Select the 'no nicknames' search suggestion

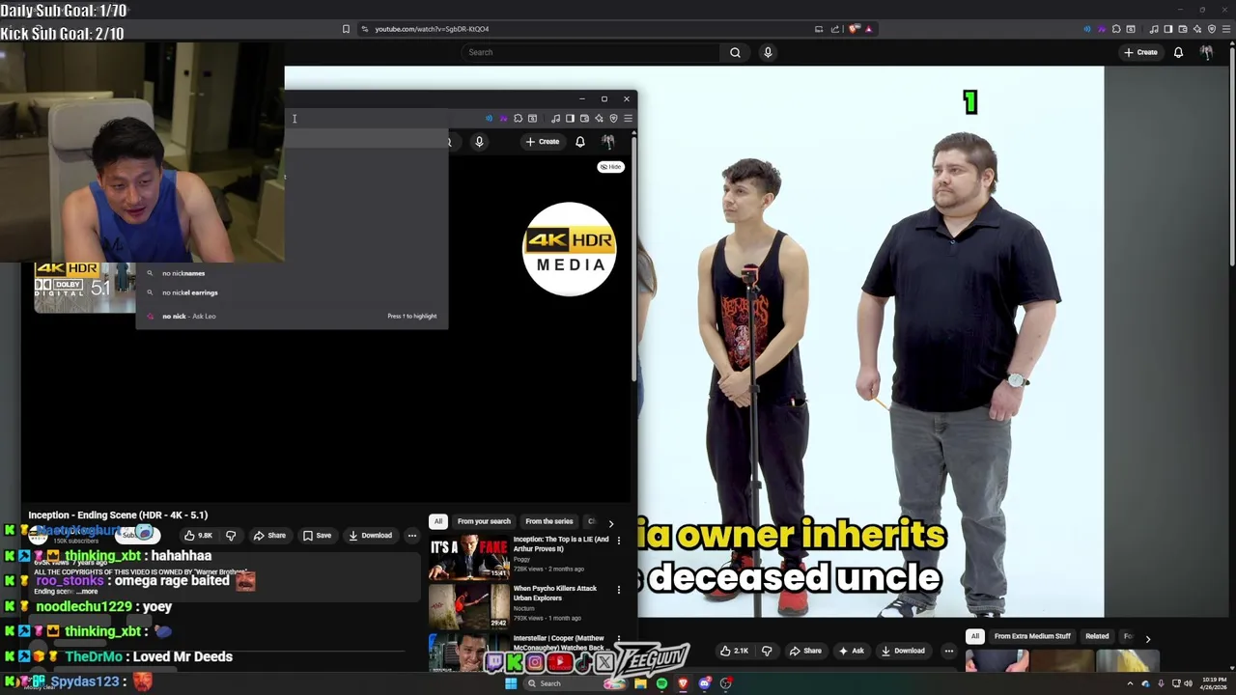pyautogui.click(x=292, y=273)
